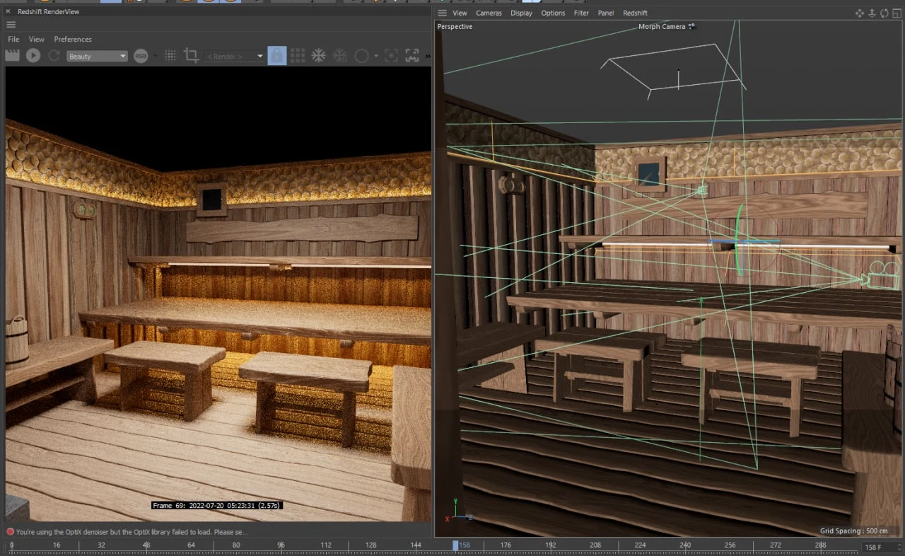The height and width of the screenshot is (556, 905).
Task: Toggle the dimmed second snowflake icon
Action: pyautogui.click(x=340, y=55)
